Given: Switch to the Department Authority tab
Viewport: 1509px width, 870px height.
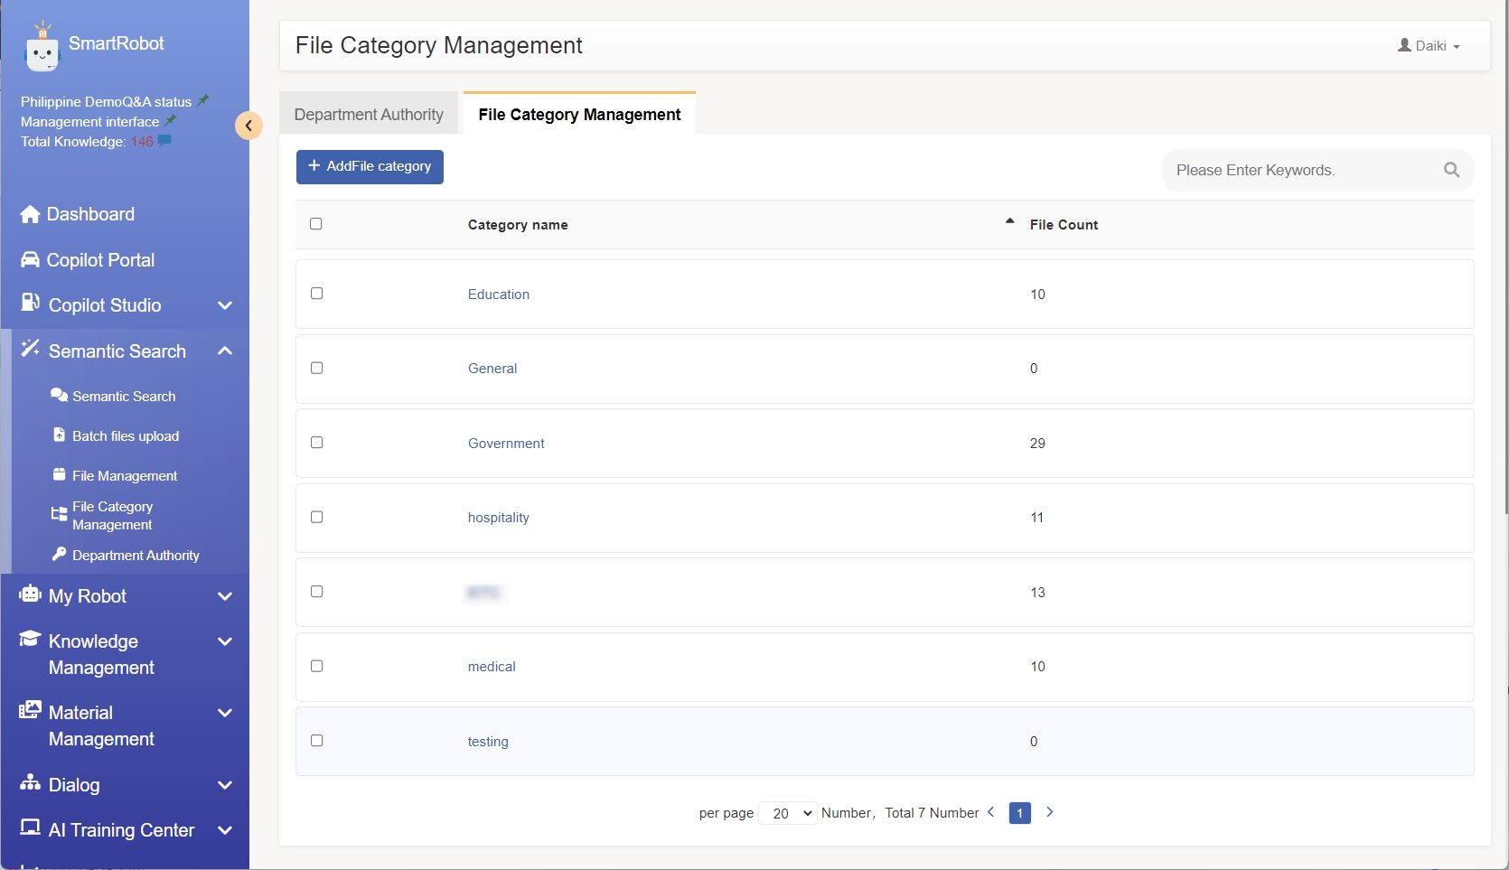Looking at the screenshot, I should pos(368,114).
